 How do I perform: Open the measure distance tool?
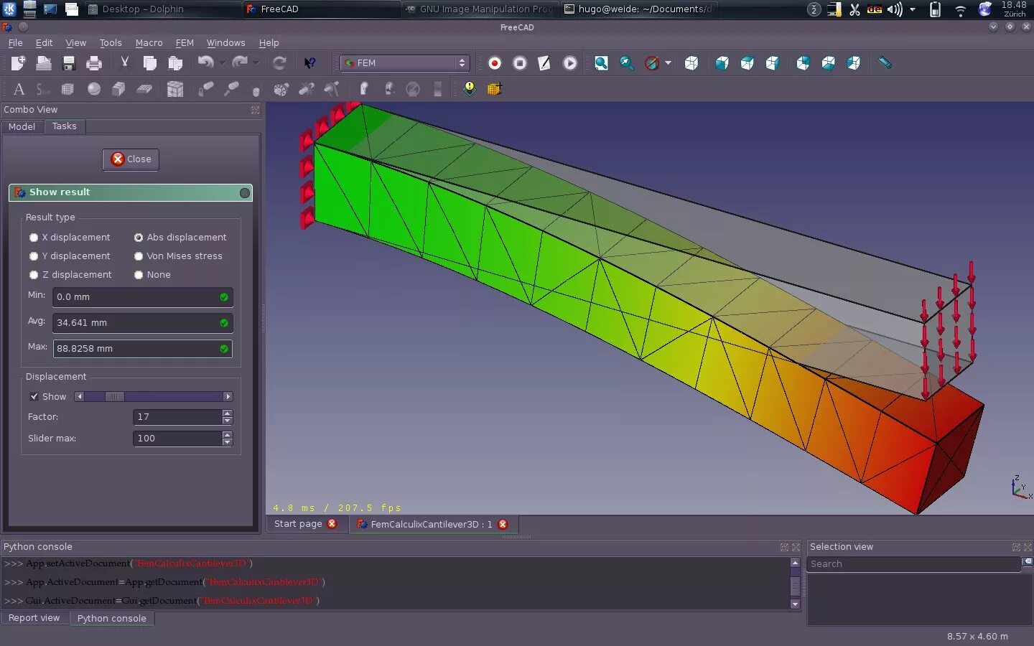click(x=885, y=63)
